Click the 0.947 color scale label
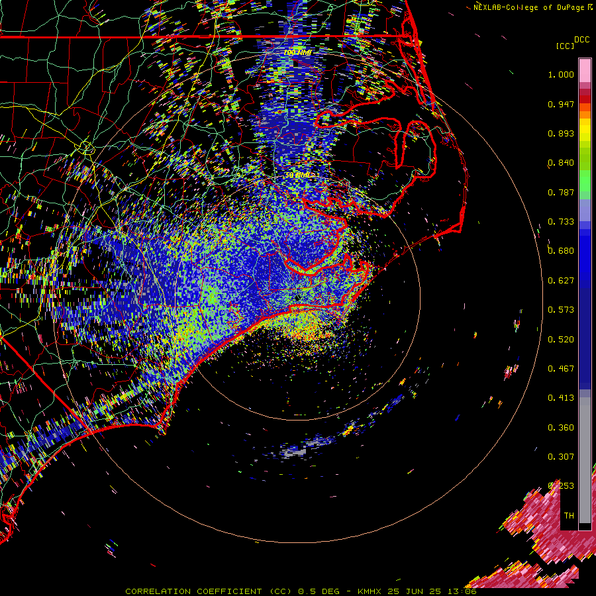This screenshot has width=596, height=596. pyautogui.click(x=561, y=104)
